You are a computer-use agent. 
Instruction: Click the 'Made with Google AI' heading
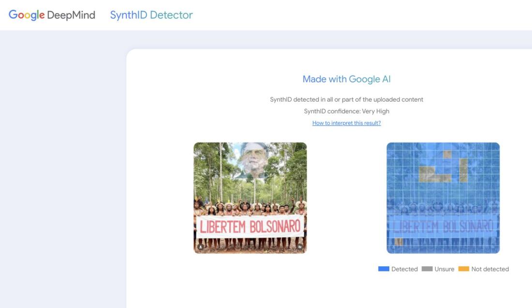(x=346, y=79)
